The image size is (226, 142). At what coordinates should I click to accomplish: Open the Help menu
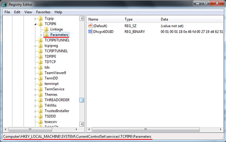(58, 12)
